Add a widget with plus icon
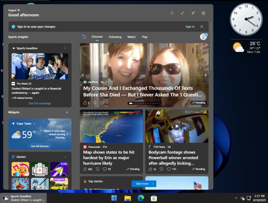The height and width of the screenshot is (203, 268). (x=67, y=112)
